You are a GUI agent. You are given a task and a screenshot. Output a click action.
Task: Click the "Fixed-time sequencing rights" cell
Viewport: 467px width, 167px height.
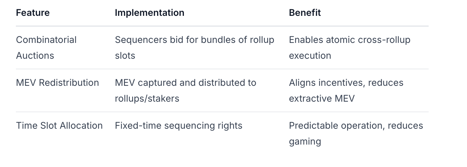(x=179, y=126)
